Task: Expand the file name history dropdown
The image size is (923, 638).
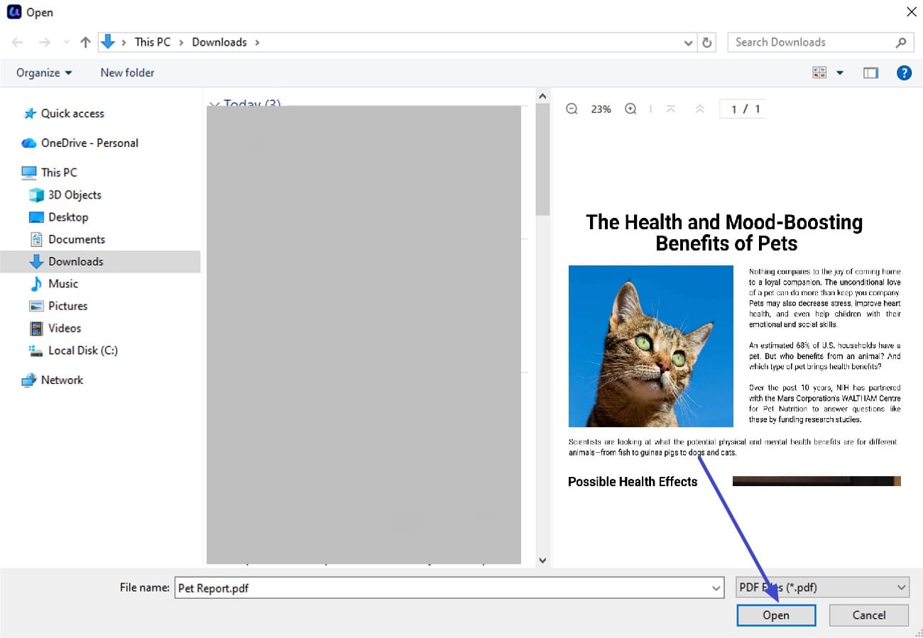Action: pyautogui.click(x=716, y=587)
